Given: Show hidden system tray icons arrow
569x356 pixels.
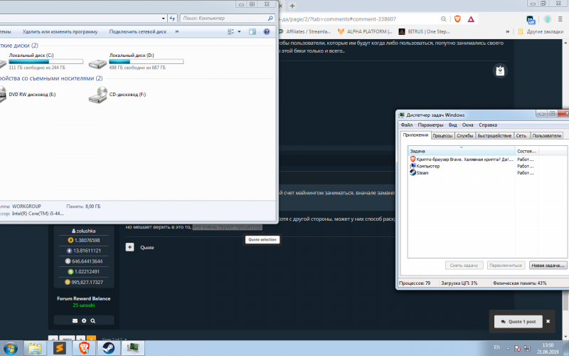Looking at the screenshot, I should pos(508,348).
